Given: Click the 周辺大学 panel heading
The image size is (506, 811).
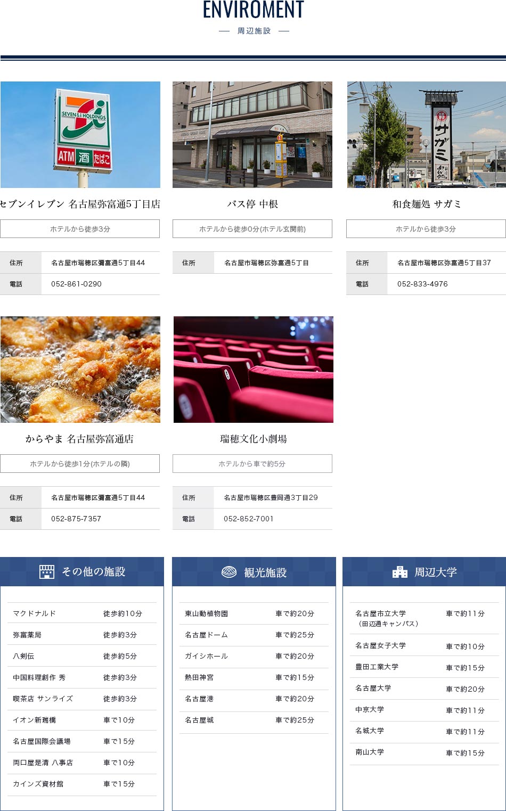Looking at the screenshot, I should (x=436, y=572).
